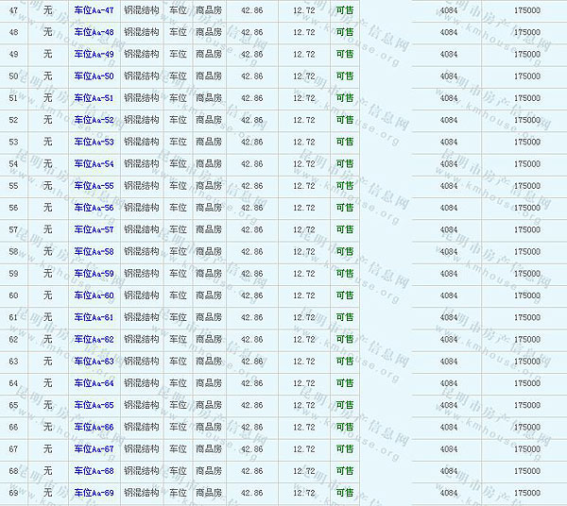Click on the 车位Aa-57 link
Screen dimensions: 567x506
[x=94, y=229]
